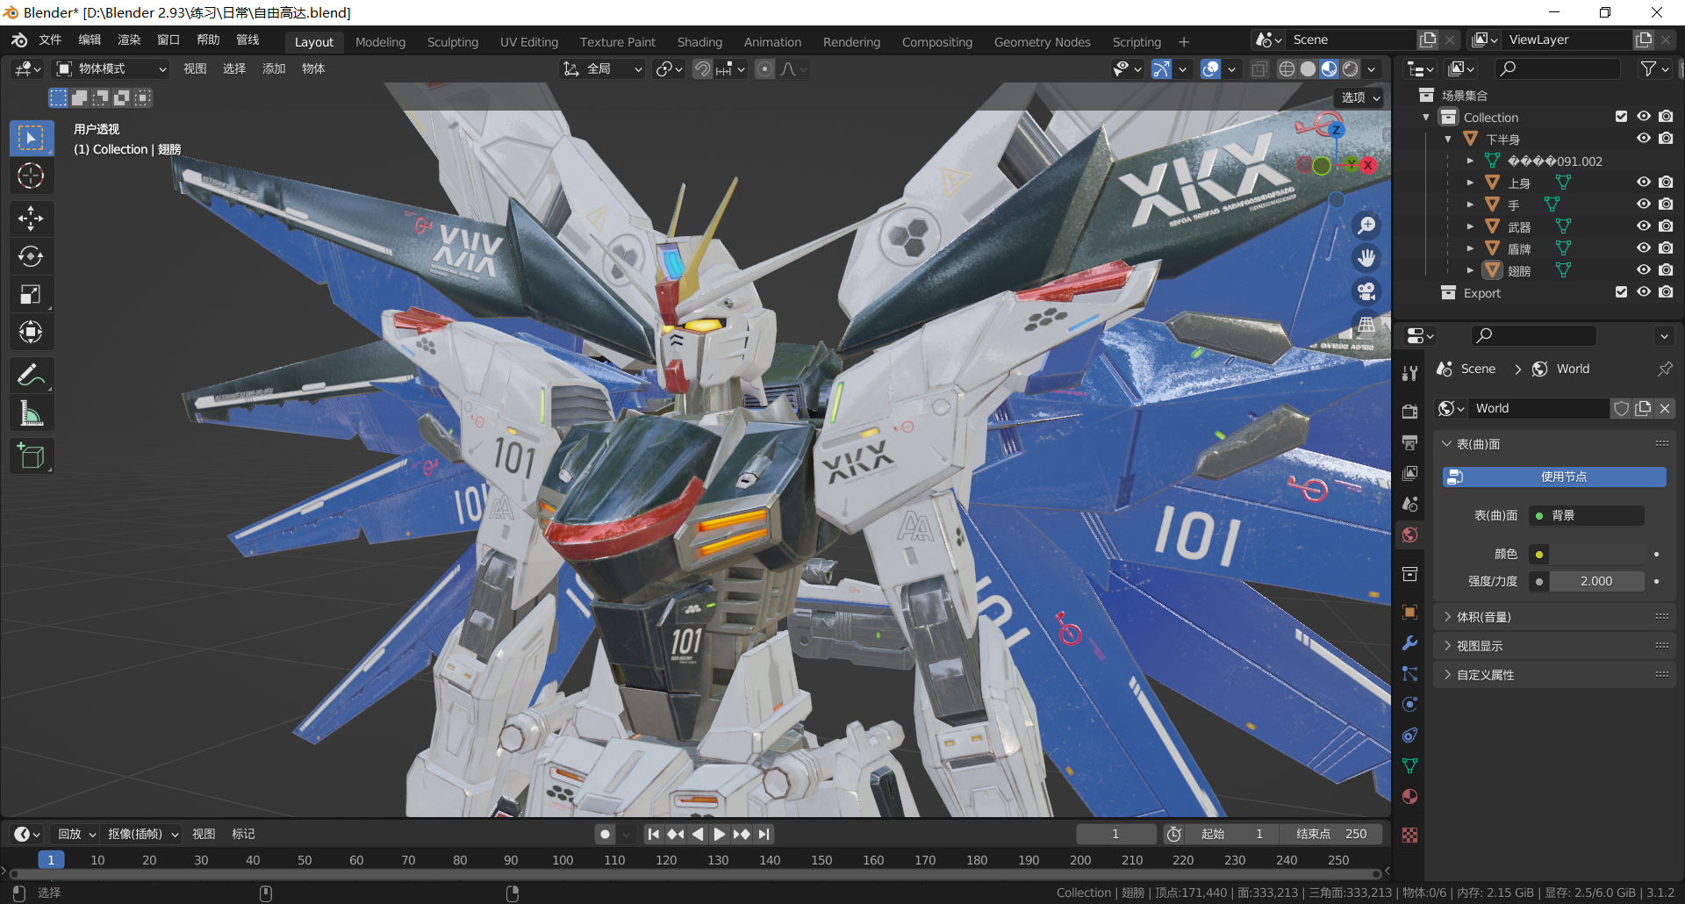
Task: Open the 文件 menu
Action: [x=50, y=40]
